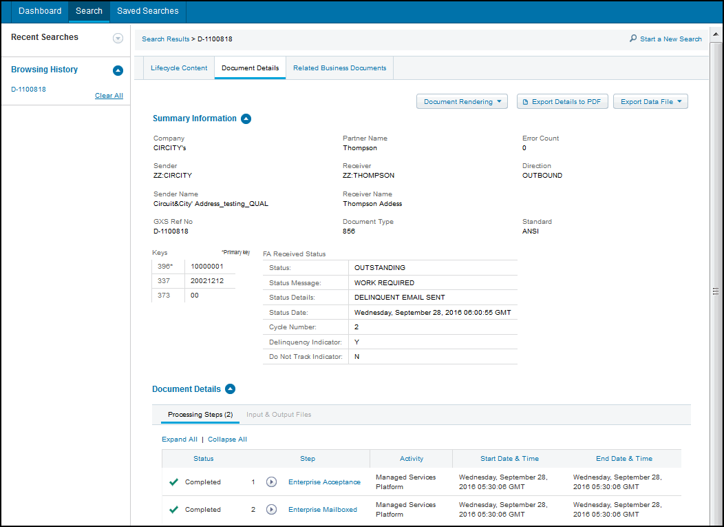Expand the Recent Searches panel

[118, 39]
